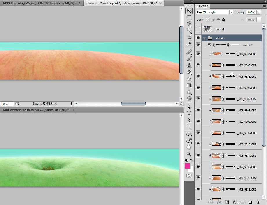
Task: Show Layer 4 via its visibility box
Action: (198, 29)
